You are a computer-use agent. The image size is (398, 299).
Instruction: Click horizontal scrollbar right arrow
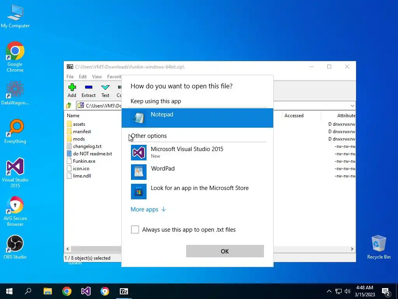[x=352, y=249]
